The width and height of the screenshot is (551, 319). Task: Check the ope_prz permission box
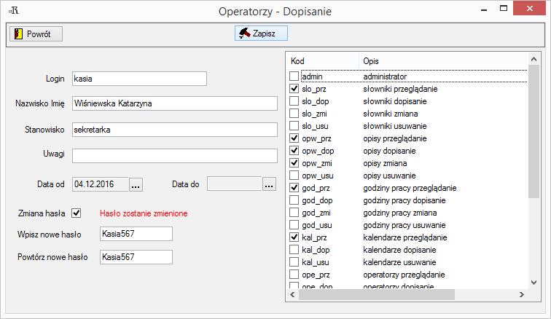click(x=294, y=275)
